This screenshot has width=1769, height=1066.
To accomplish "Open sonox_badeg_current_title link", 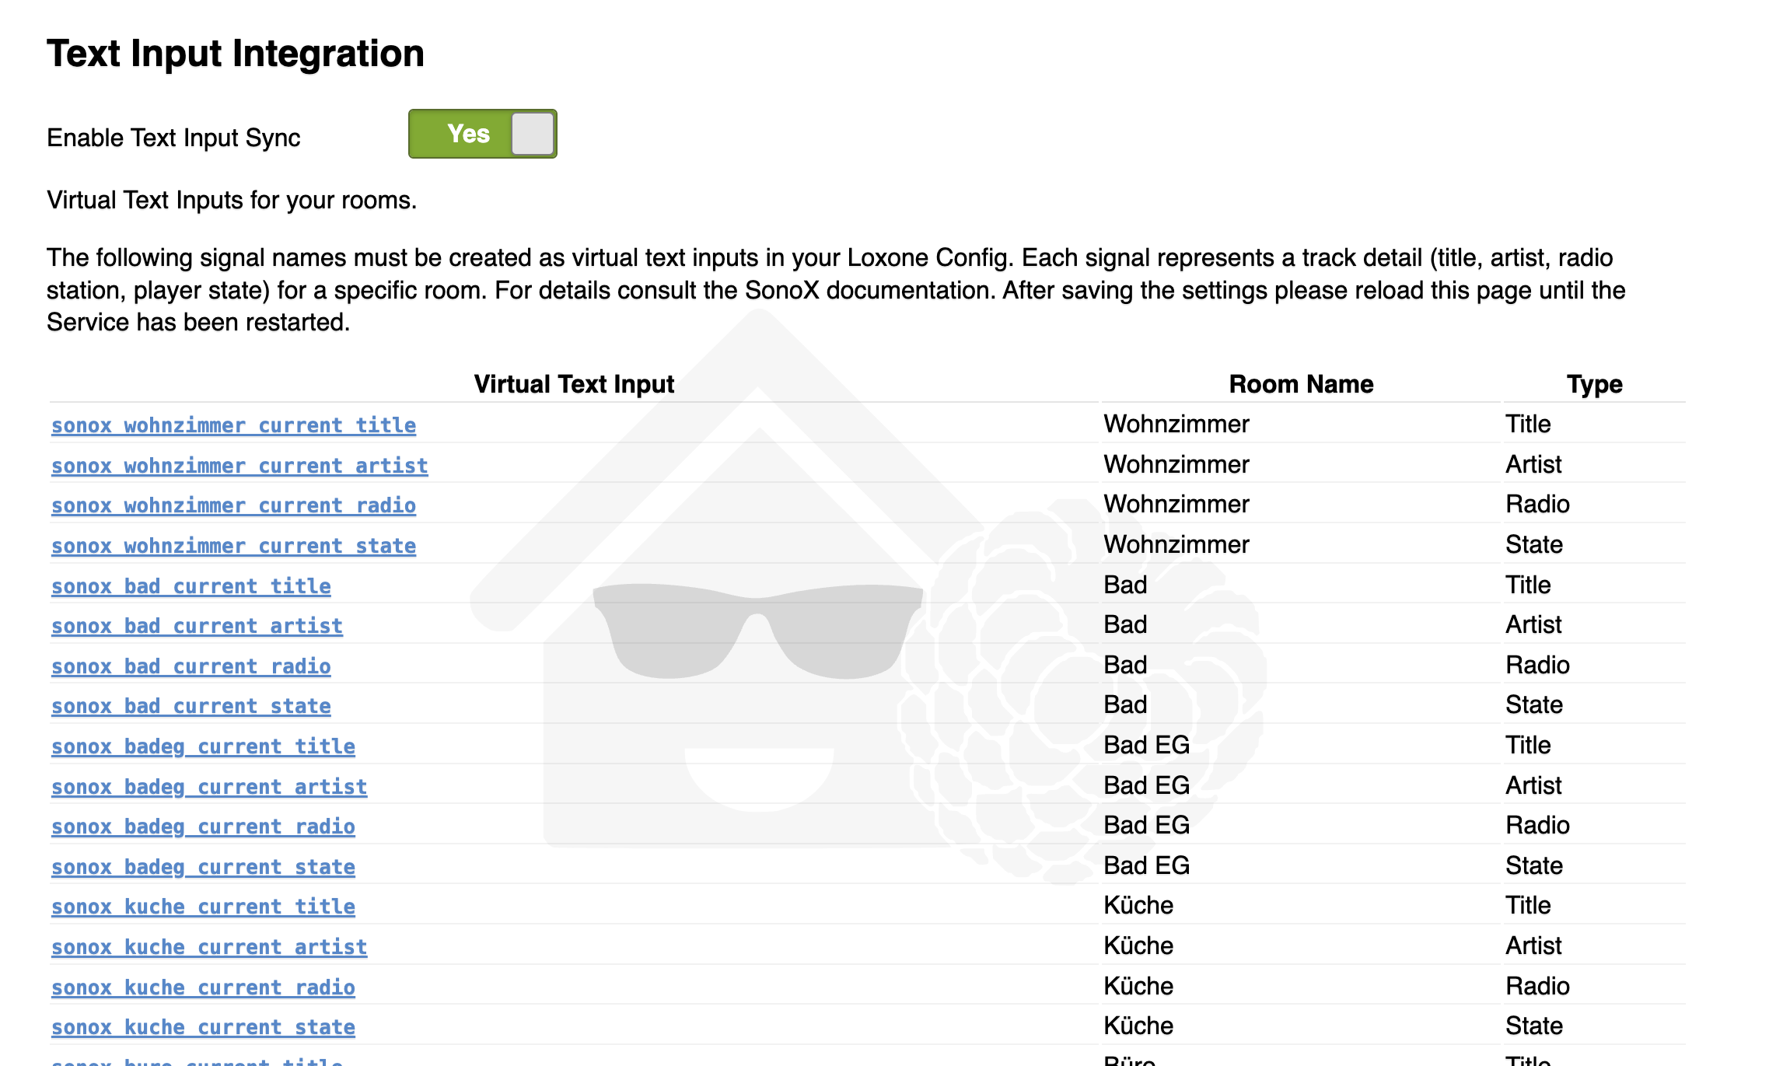I will 203,746.
